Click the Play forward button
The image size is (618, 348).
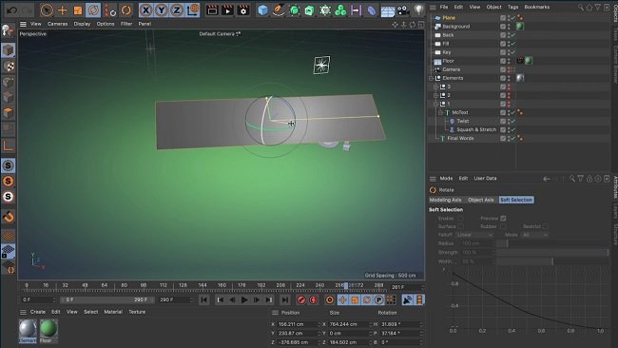click(244, 300)
